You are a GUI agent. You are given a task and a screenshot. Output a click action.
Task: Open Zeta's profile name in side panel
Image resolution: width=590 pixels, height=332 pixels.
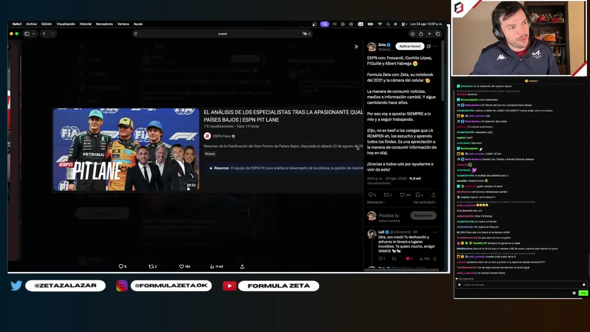coord(382,45)
